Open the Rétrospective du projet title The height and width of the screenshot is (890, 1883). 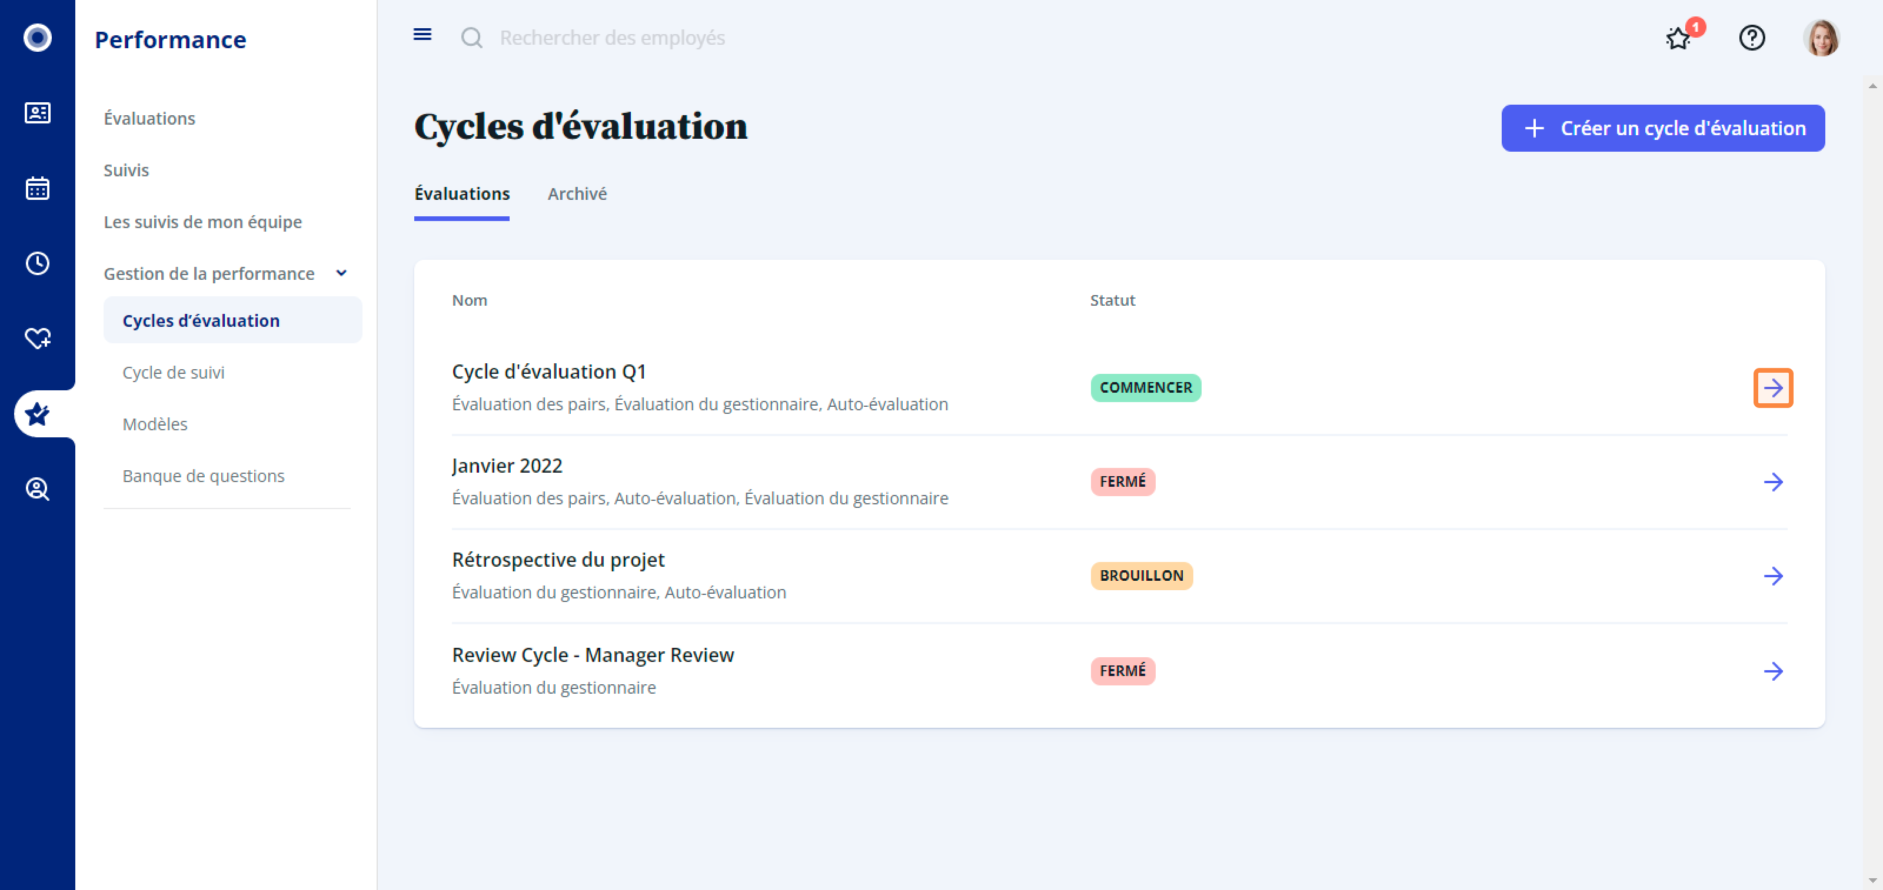[558, 560]
